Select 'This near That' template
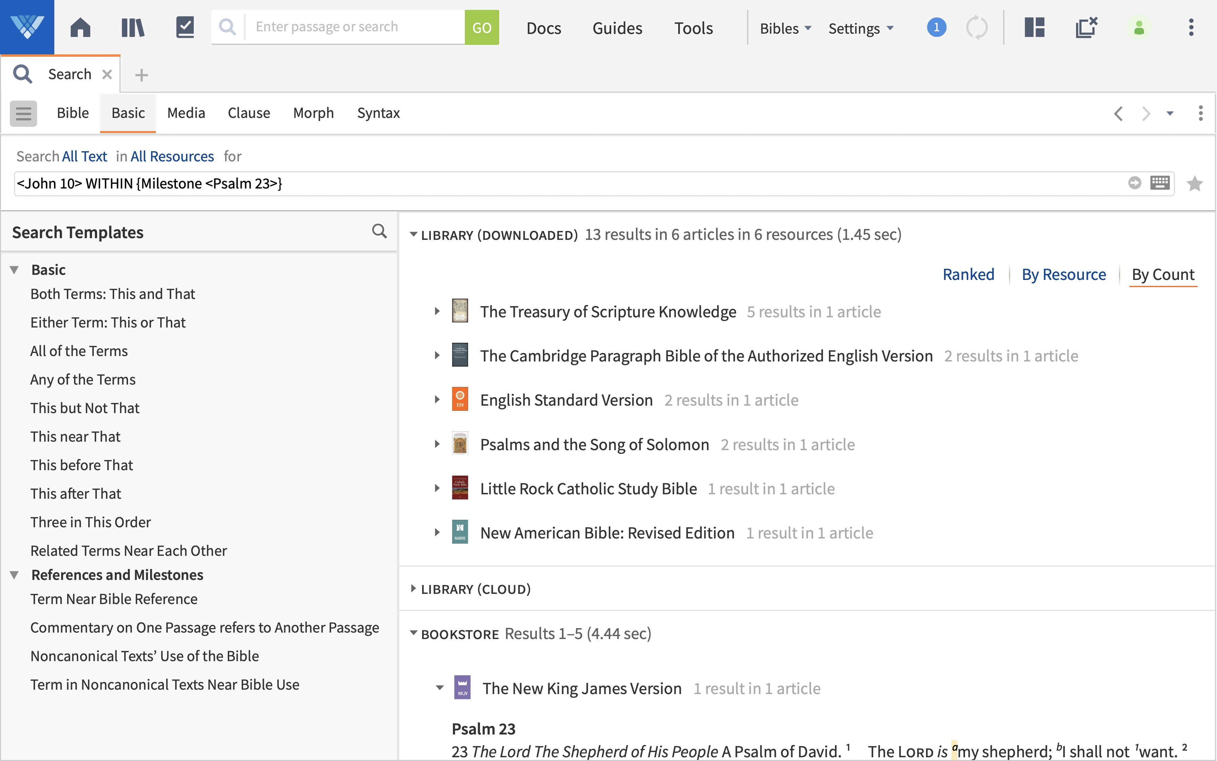Screen dimensions: 1217x761 [75, 436]
